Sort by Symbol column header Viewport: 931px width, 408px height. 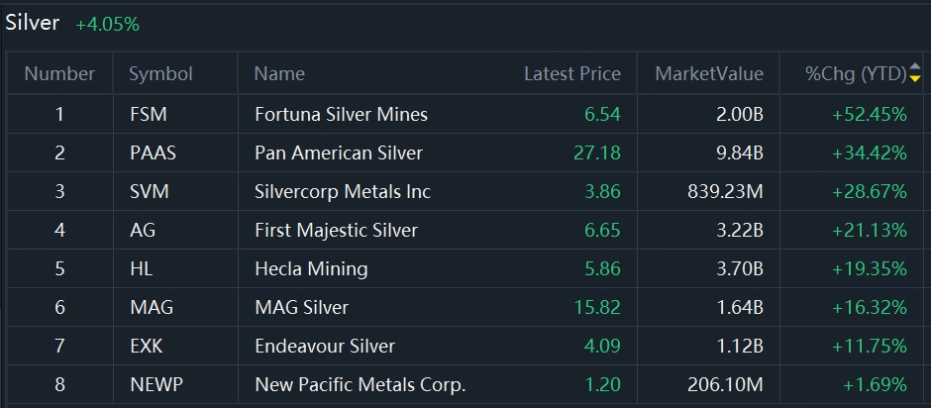[x=160, y=73]
